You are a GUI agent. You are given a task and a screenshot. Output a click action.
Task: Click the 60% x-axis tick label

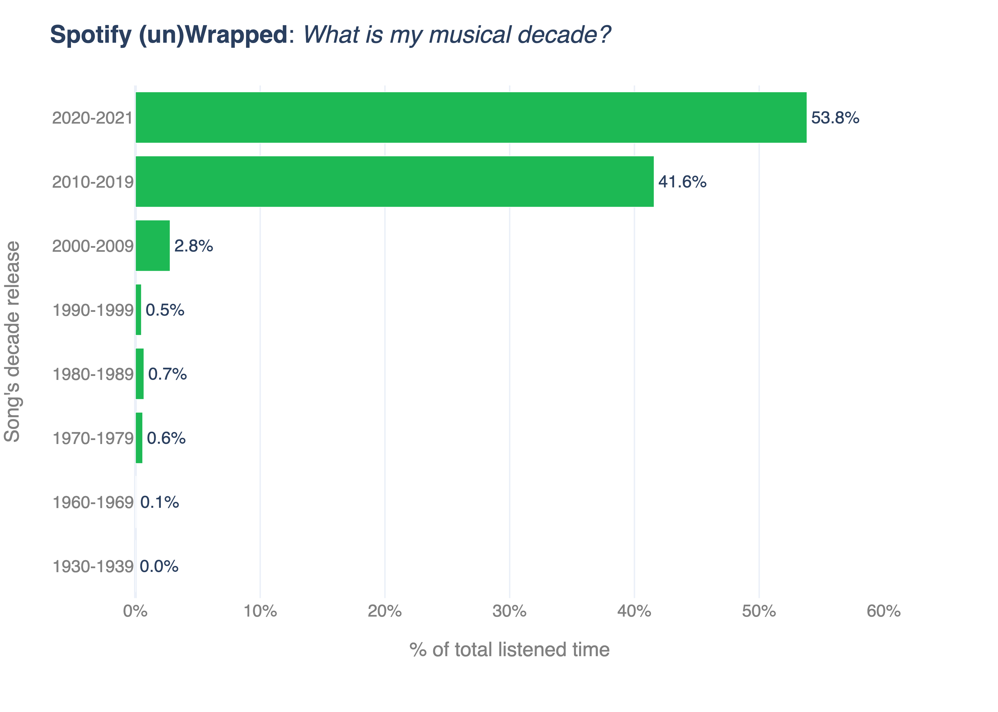pyautogui.click(x=883, y=611)
